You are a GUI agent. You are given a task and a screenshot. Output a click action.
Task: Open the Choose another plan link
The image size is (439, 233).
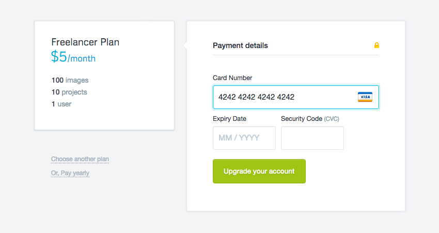point(80,159)
